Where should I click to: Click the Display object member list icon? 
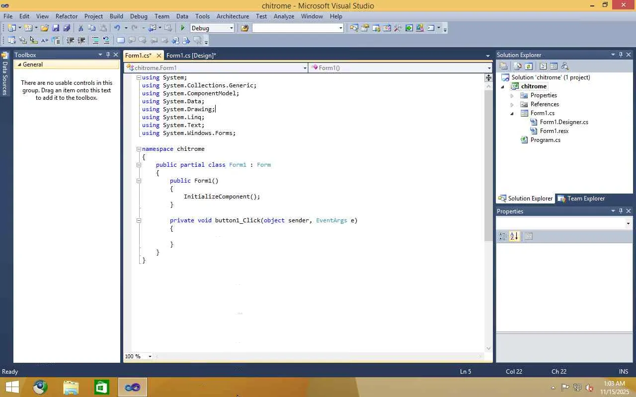tap(11, 40)
